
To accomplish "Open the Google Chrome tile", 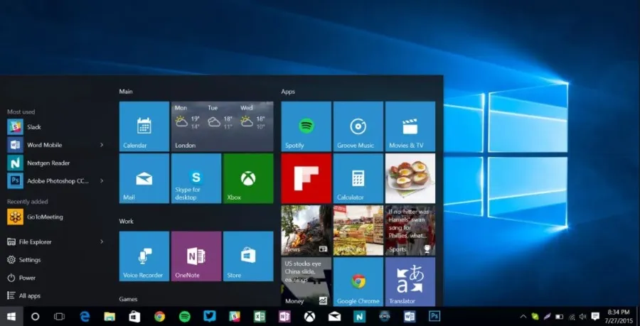I will [x=358, y=282].
